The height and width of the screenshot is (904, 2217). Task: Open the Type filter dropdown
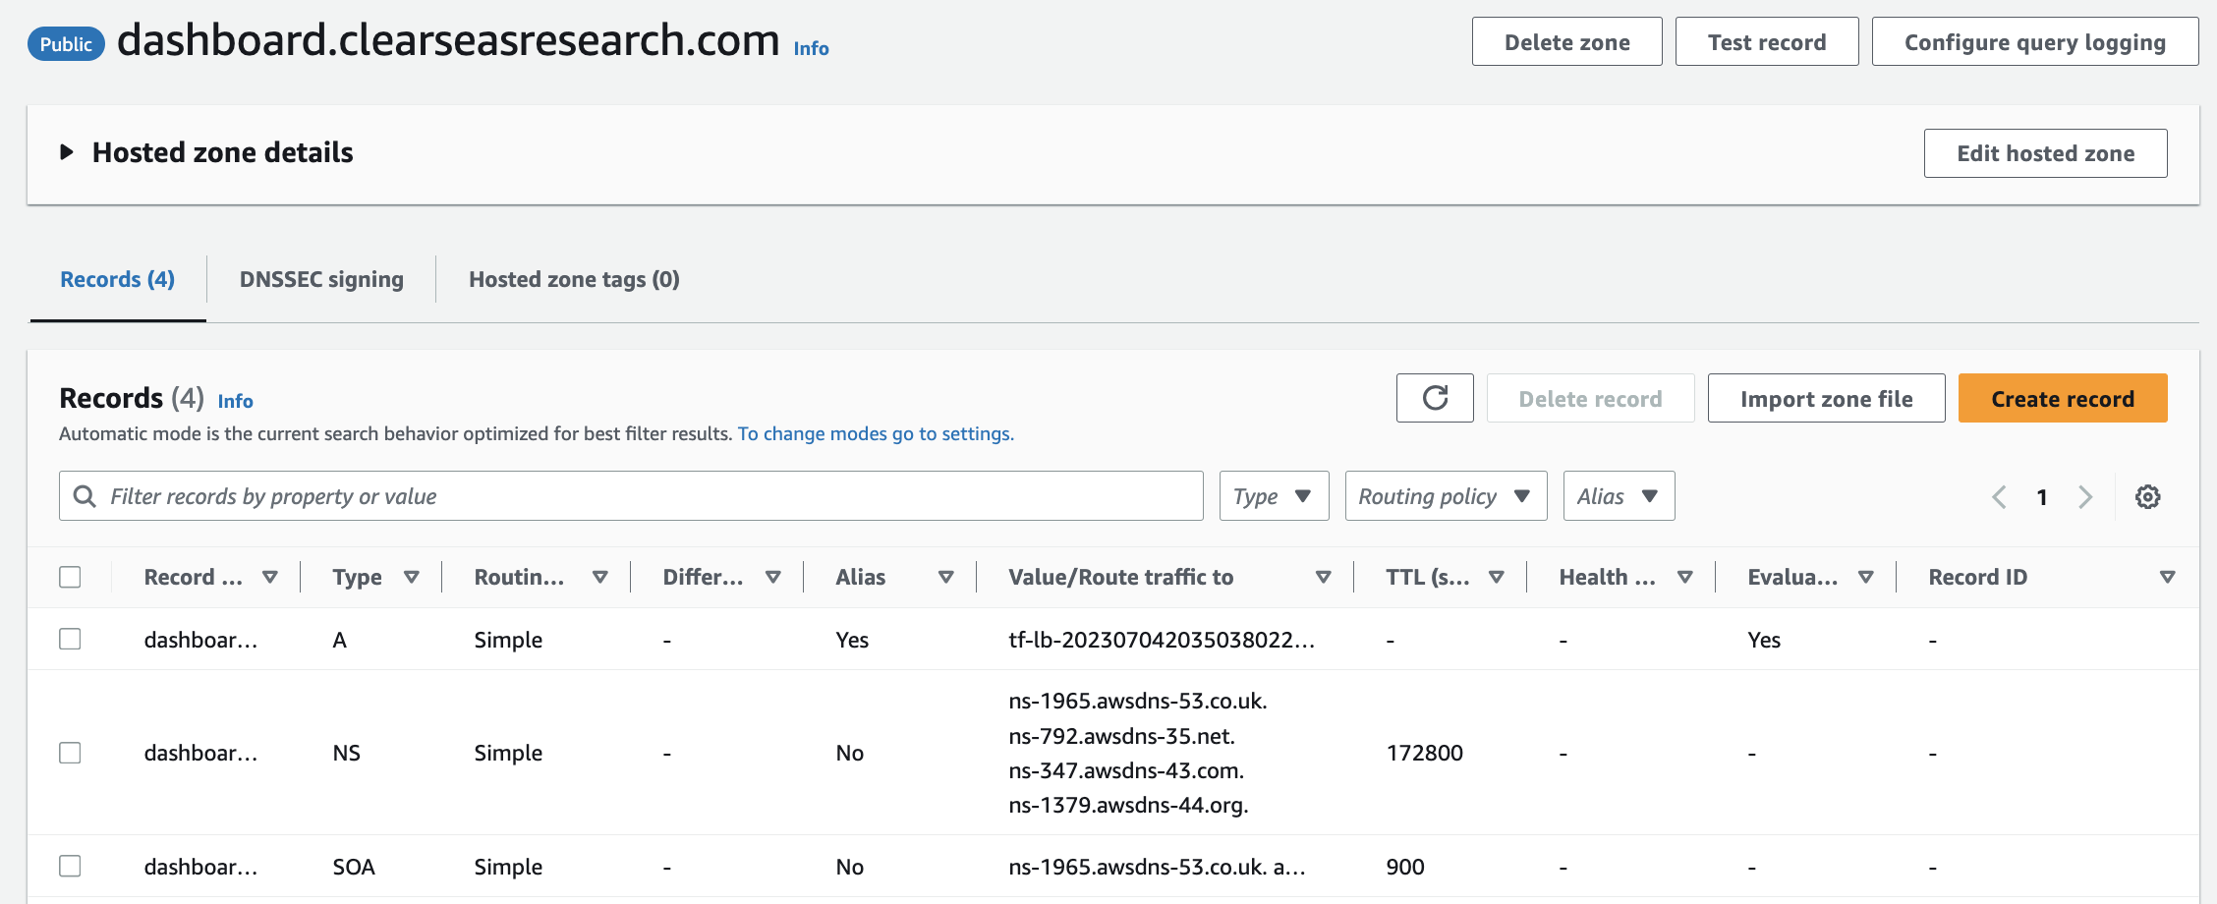coord(1274,496)
